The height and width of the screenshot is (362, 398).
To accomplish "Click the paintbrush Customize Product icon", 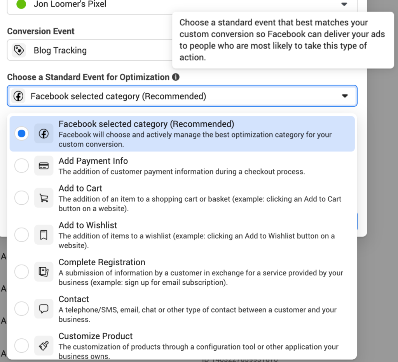I will pos(44,346).
